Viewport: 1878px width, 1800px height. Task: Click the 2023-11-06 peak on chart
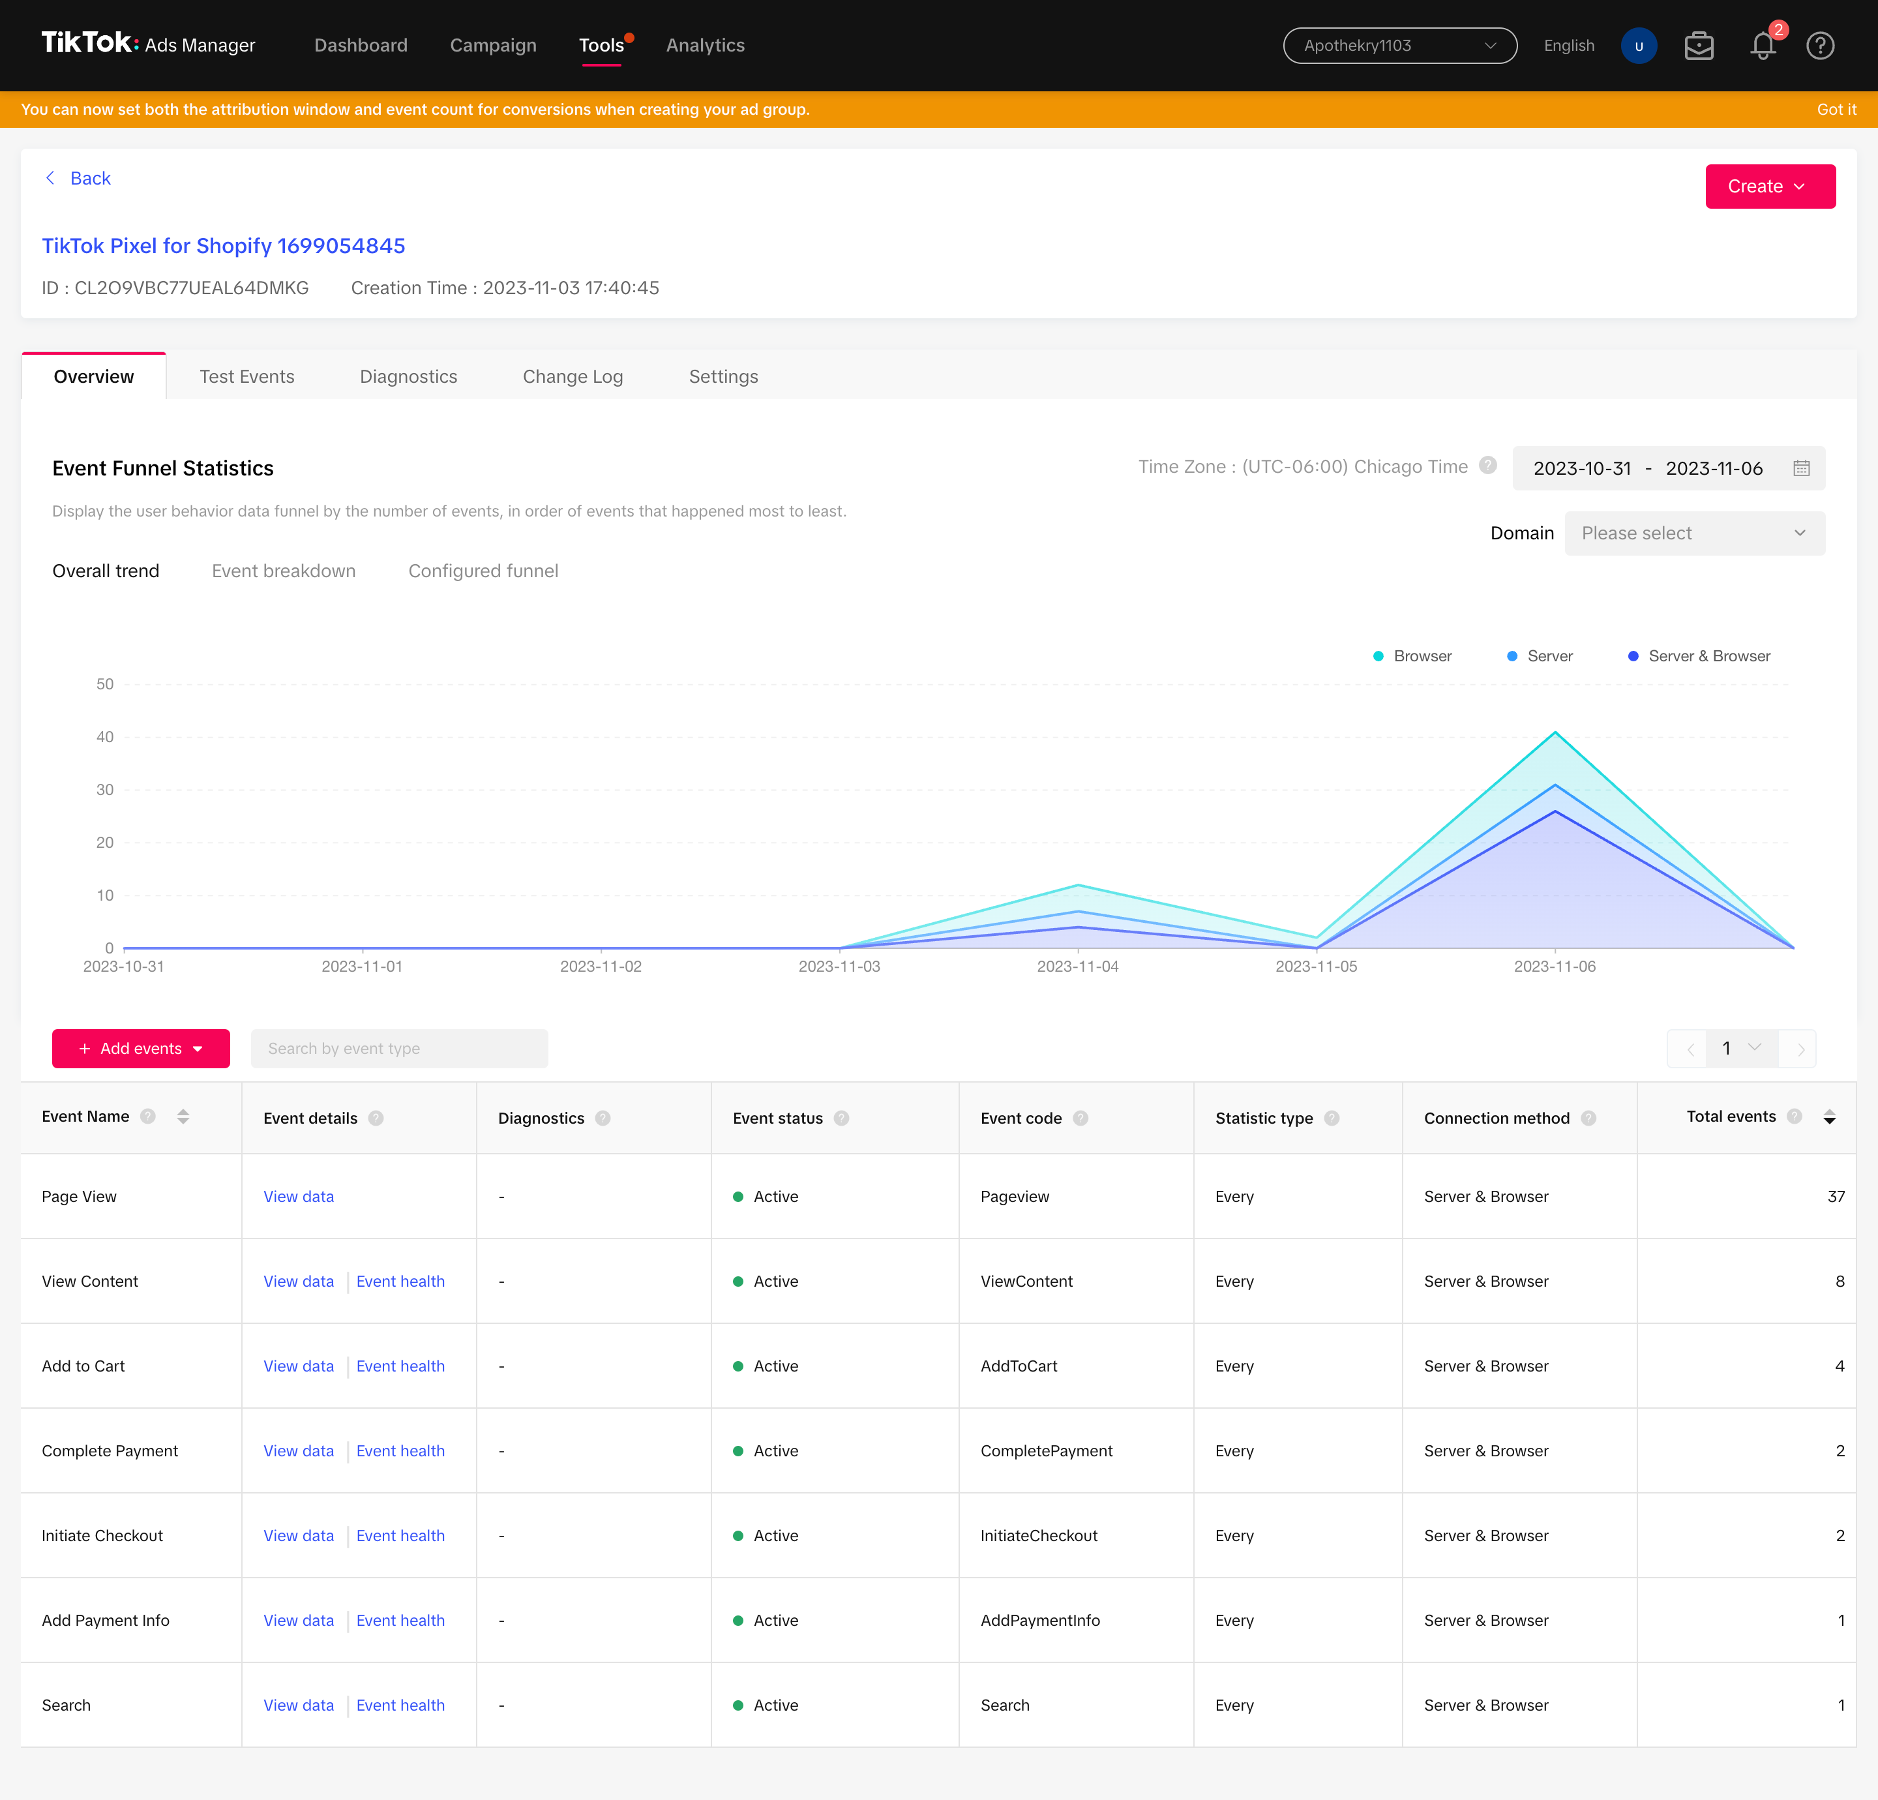click(1555, 732)
